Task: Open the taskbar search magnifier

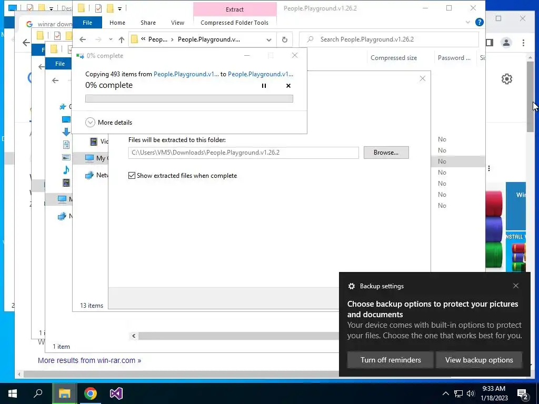Action: point(38,393)
